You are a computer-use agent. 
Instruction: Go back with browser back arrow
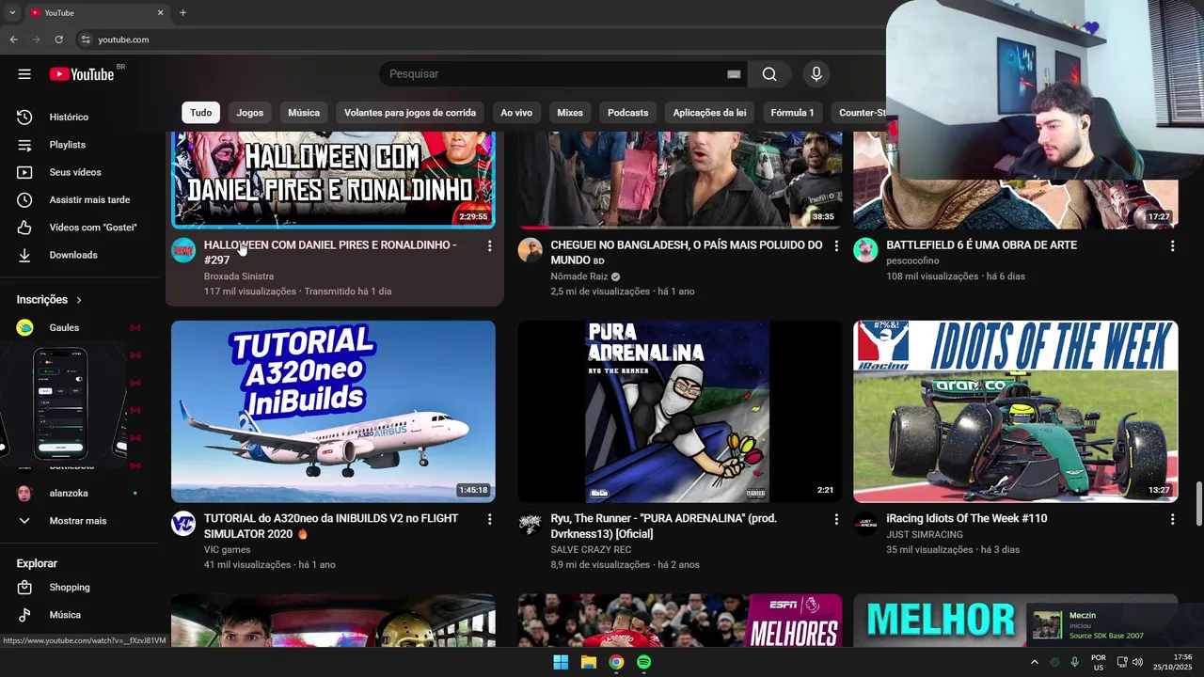[x=13, y=39]
